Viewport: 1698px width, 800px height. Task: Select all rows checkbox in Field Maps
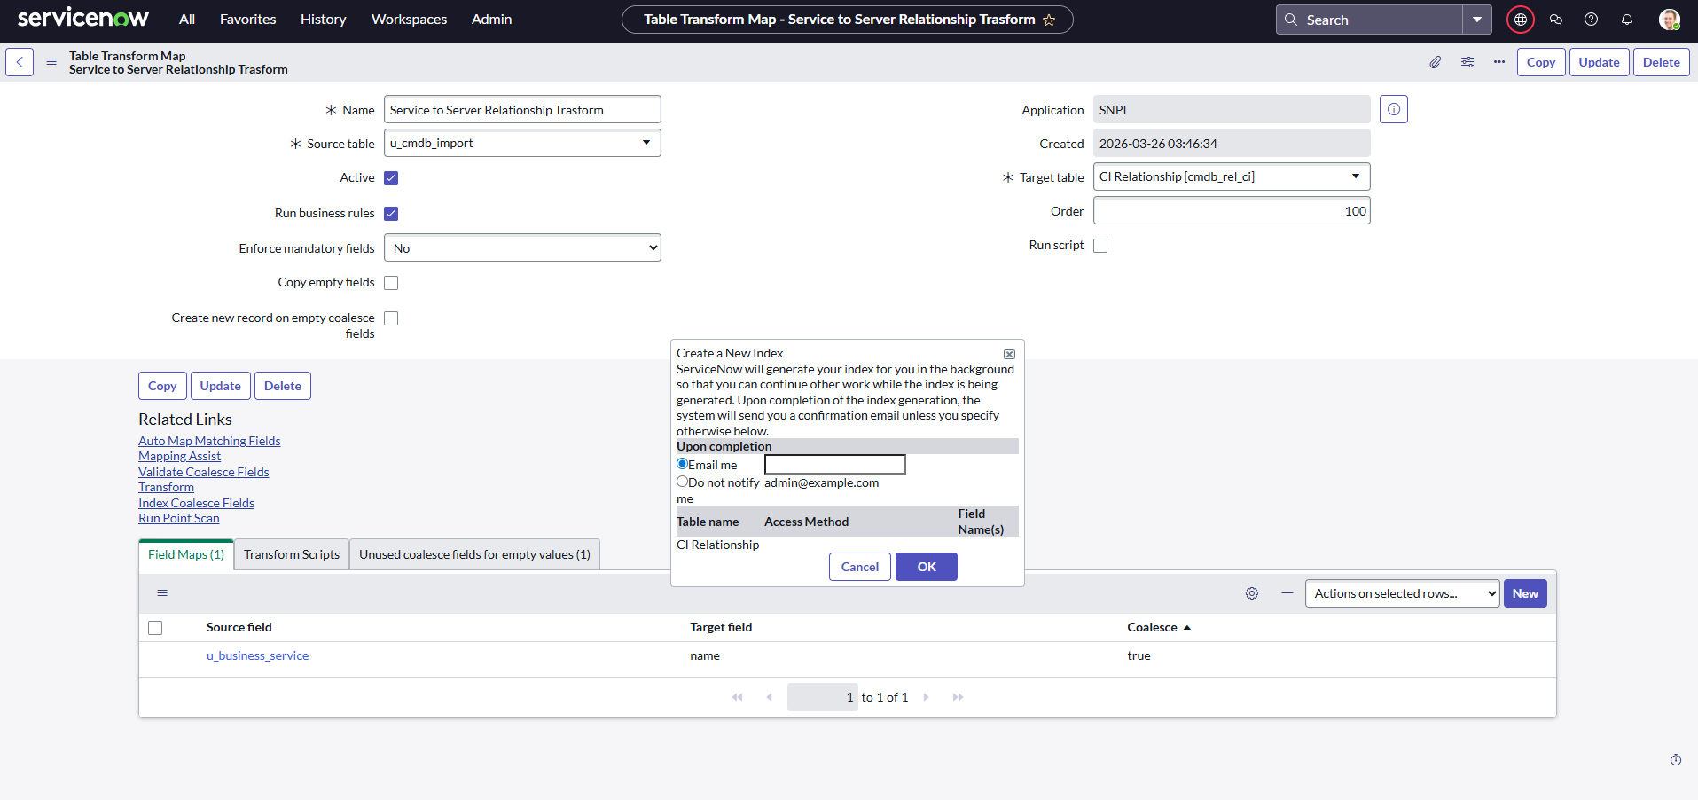tap(155, 628)
